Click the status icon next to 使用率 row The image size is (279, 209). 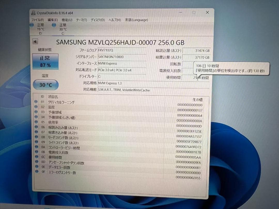click(36, 122)
